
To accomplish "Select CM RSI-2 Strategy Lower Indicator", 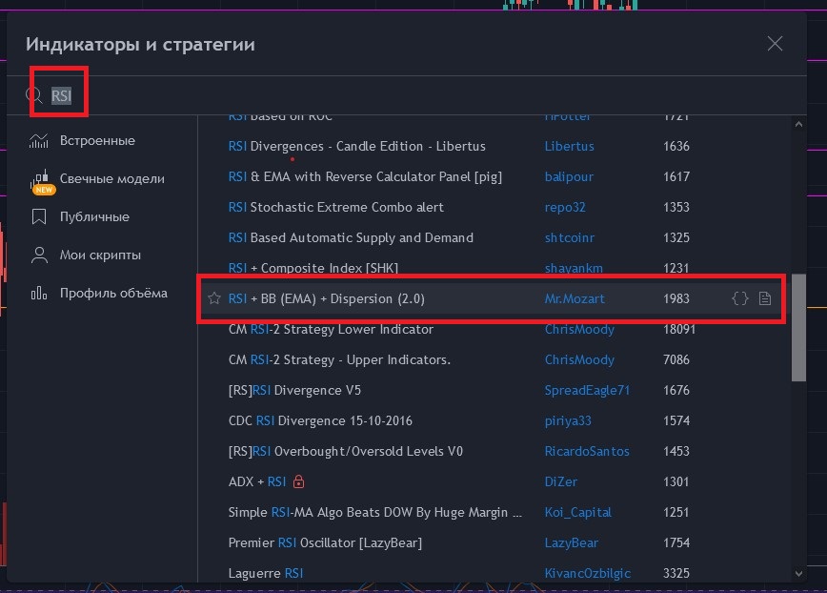I will point(331,330).
